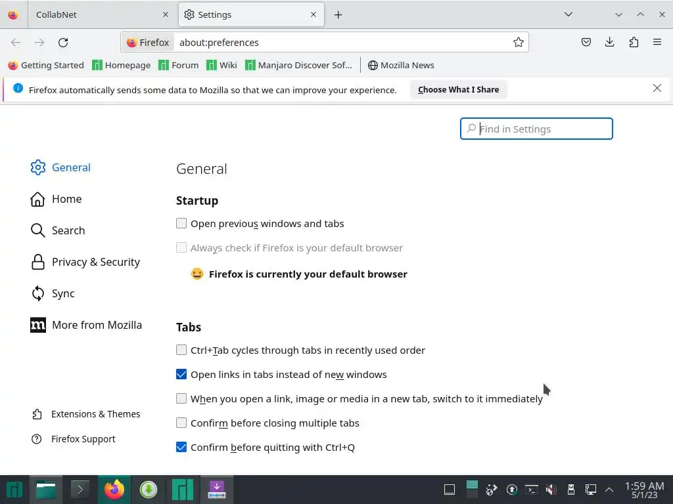
Task: Close the Settings tab
Action: tap(313, 14)
